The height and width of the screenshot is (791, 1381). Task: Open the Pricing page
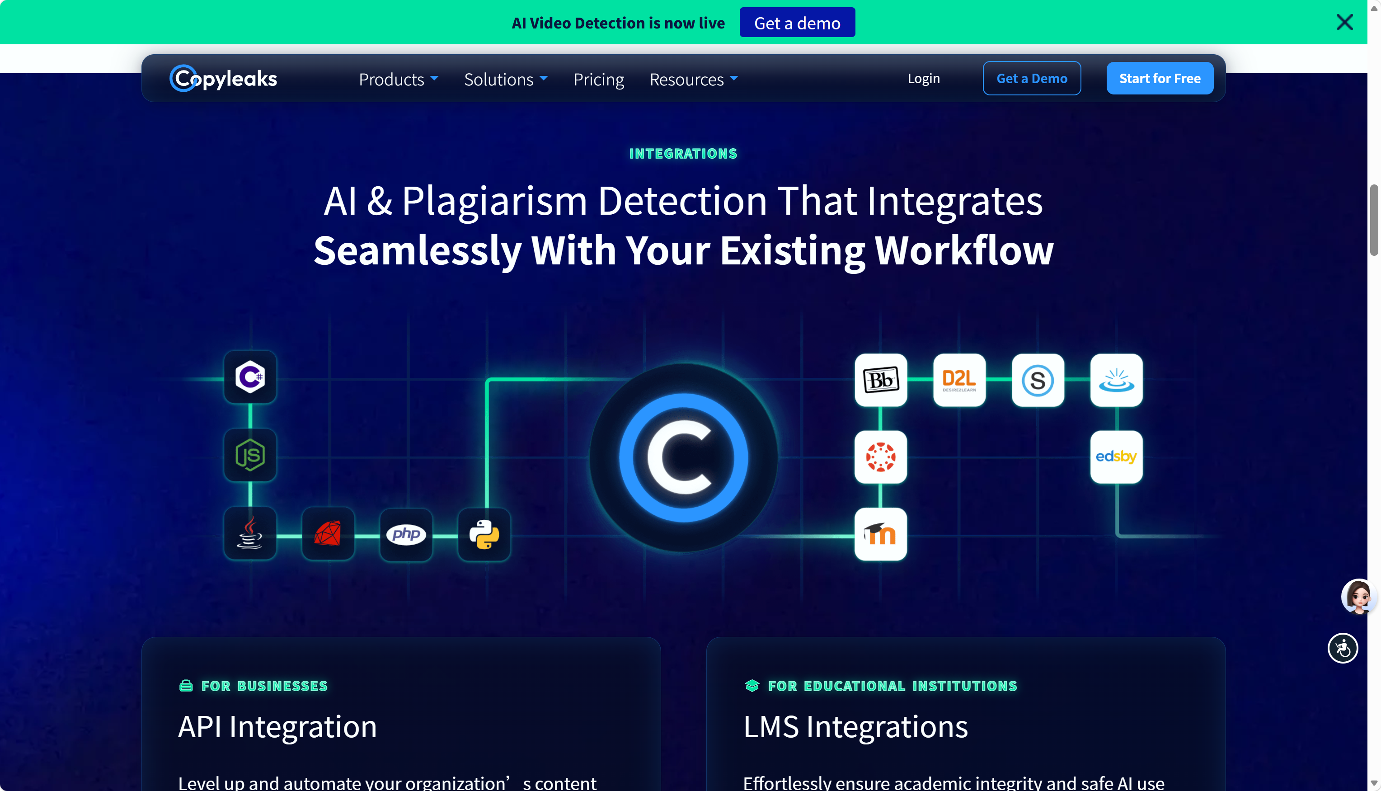(x=599, y=79)
